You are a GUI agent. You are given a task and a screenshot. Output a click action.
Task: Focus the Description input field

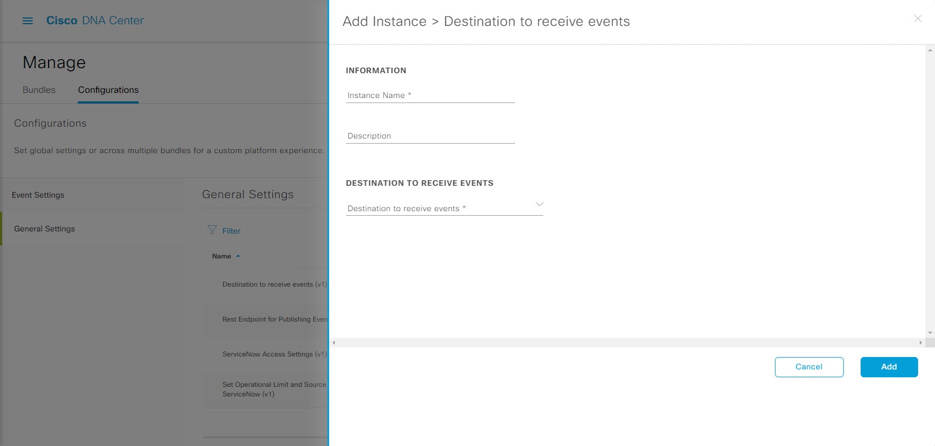point(430,136)
